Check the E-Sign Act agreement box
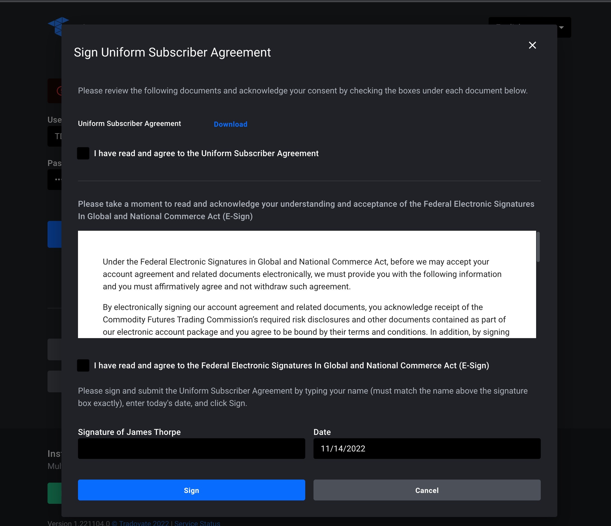 pyautogui.click(x=83, y=365)
